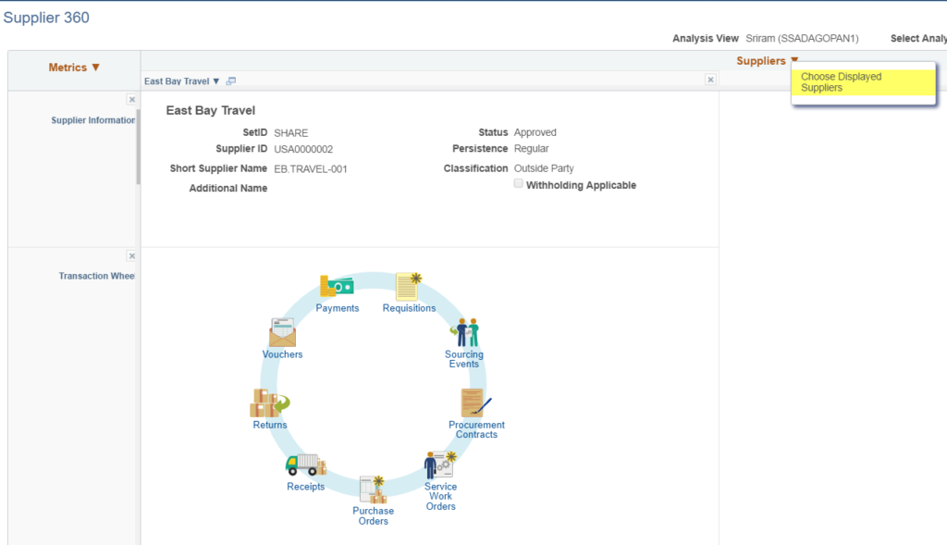Click the Payments link label

(x=337, y=308)
